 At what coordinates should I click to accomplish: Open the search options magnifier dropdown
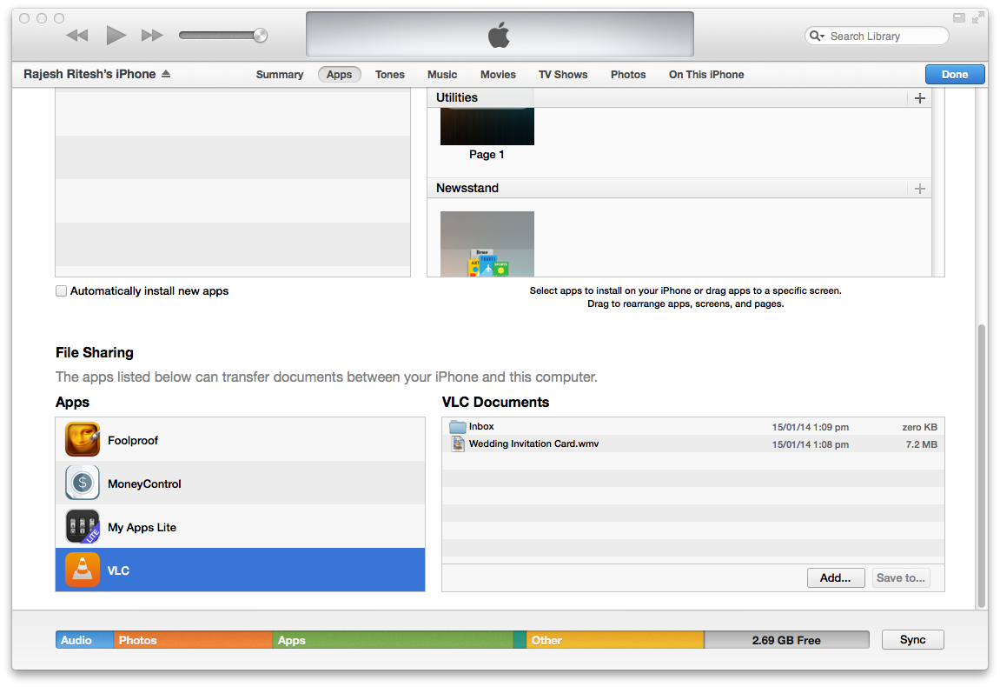click(x=817, y=36)
